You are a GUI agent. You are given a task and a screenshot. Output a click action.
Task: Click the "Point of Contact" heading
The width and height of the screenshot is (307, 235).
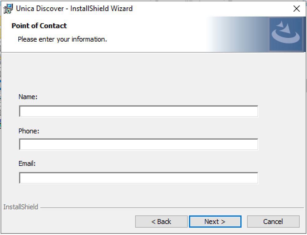(39, 26)
